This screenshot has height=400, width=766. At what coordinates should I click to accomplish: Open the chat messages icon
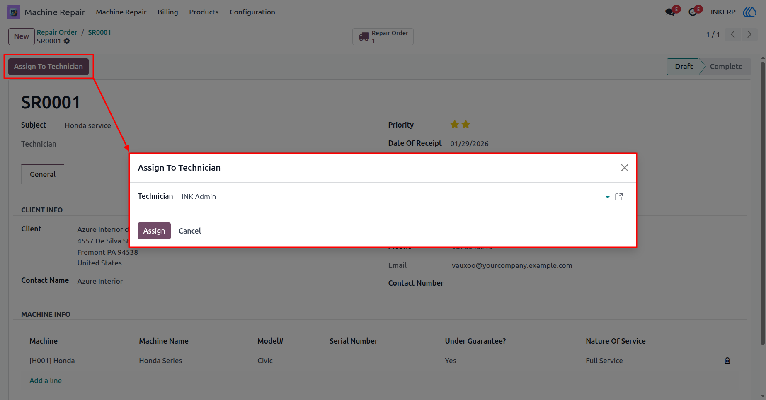pos(670,12)
